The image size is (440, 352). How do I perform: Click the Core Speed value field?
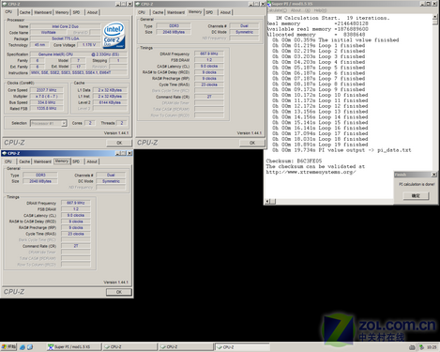[47, 90]
